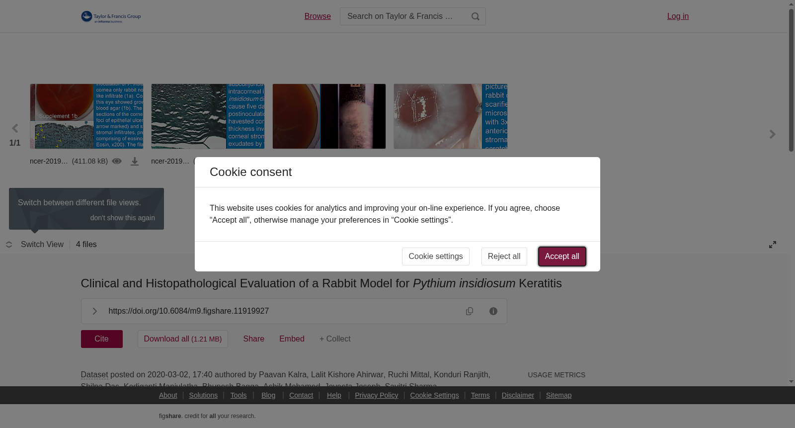Click author name Lalit Kishore Ahirwar
Viewport: 795px width, 428px height.
(x=347, y=375)
